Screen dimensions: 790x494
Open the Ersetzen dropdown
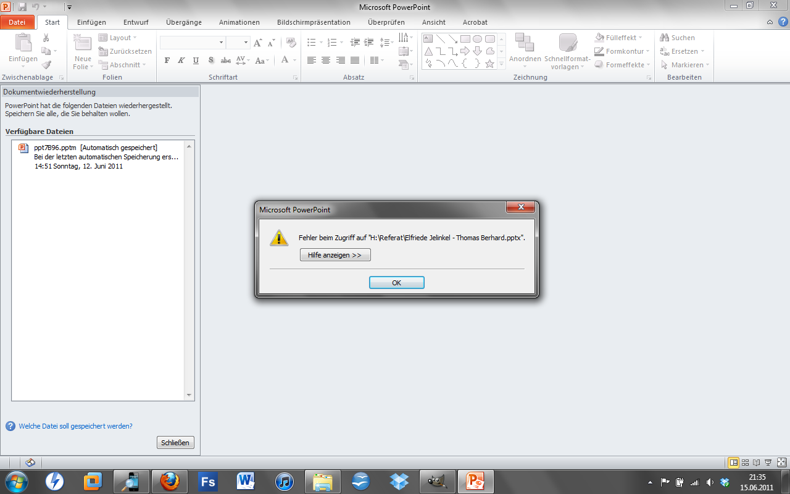pyautogui.click(x=682, y=51)
